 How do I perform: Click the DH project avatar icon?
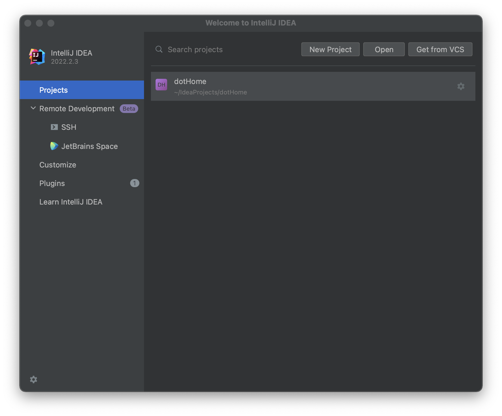point(161,85)
